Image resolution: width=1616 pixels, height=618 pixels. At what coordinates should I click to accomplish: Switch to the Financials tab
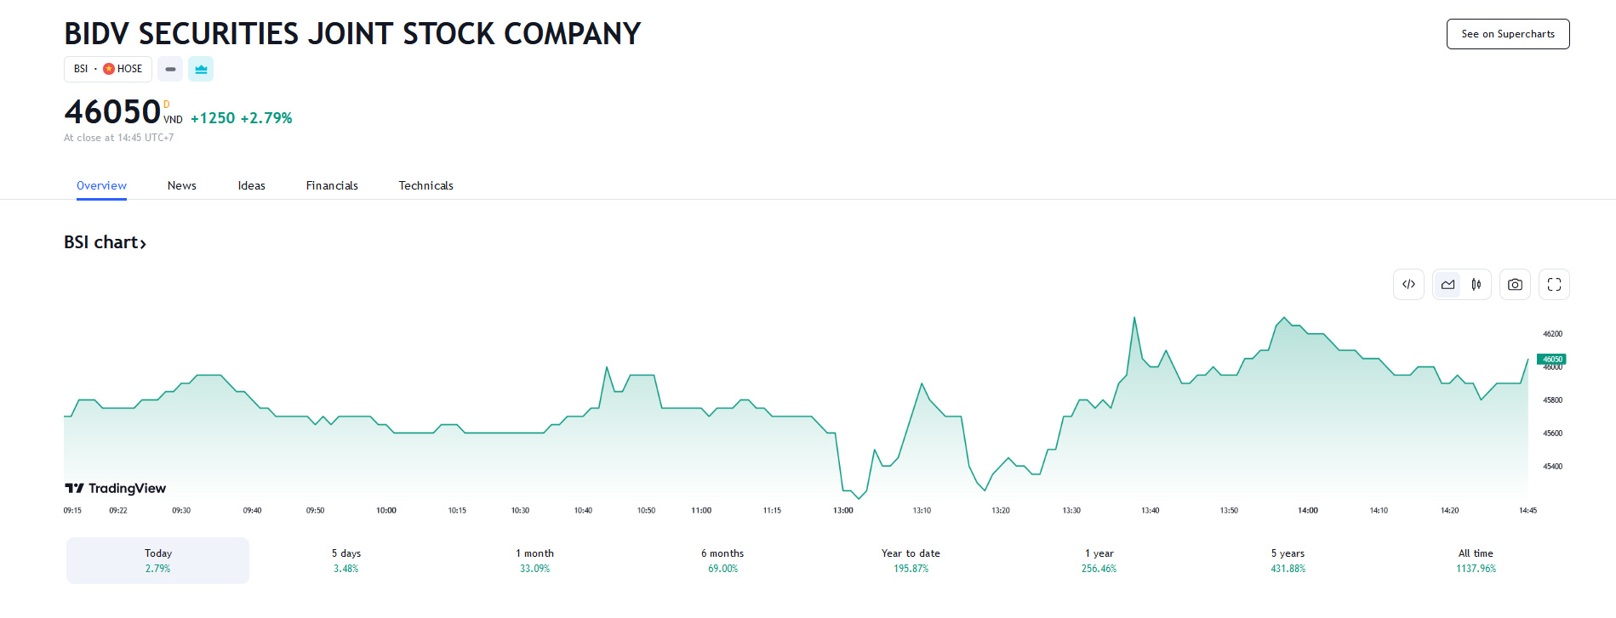tap(332, 185)
